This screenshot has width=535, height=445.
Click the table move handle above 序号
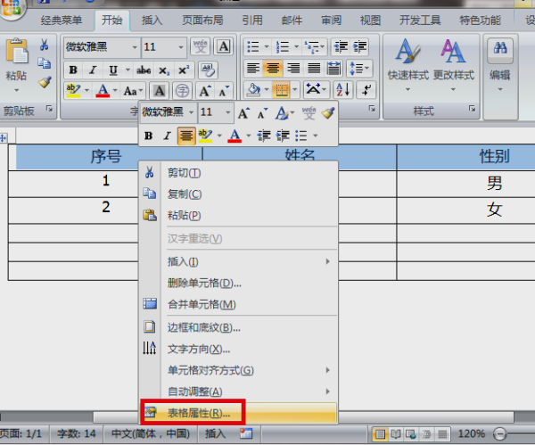tap(3, 138)
